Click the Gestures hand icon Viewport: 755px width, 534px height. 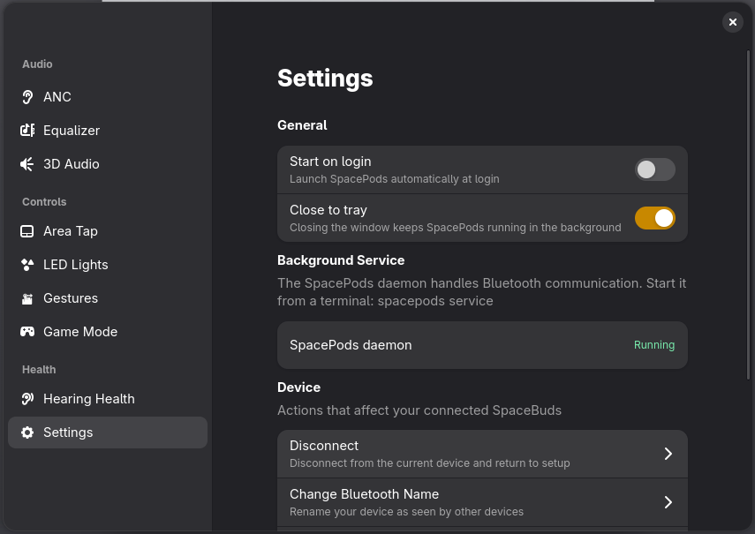[27, 298]
